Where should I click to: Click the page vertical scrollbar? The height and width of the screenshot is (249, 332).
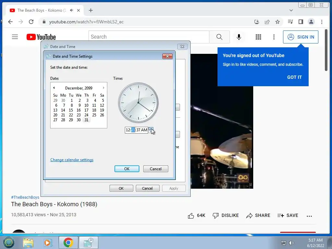point(326,50)
